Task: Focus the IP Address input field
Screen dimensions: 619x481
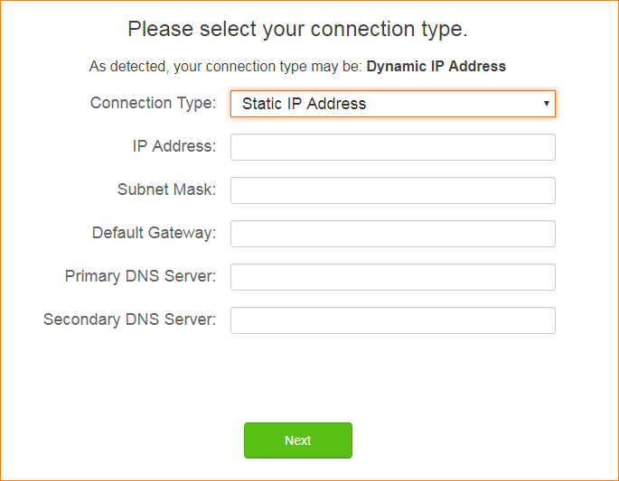Action: tap(392, 147)
